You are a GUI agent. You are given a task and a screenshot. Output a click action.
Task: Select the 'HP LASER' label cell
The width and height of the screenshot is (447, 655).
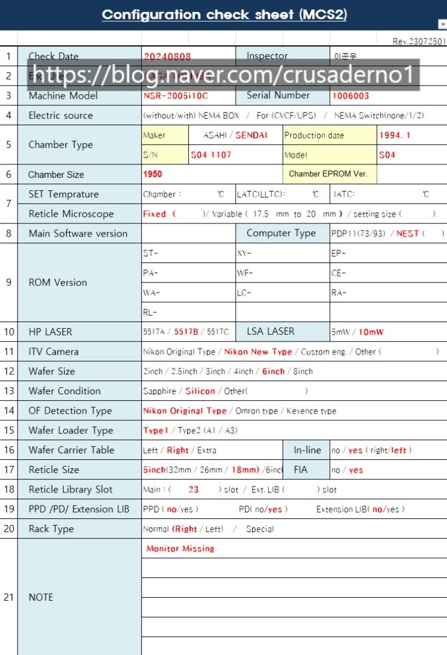click(x=79, y=332)
